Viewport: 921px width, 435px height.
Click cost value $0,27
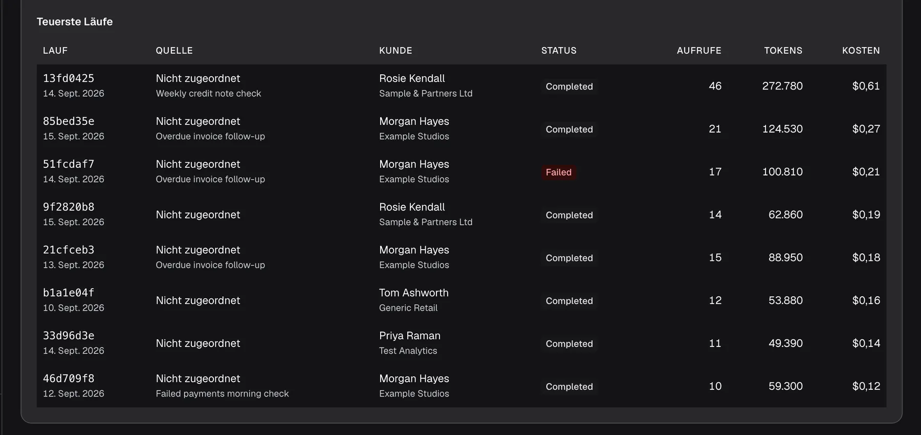[x=866, y=129]
